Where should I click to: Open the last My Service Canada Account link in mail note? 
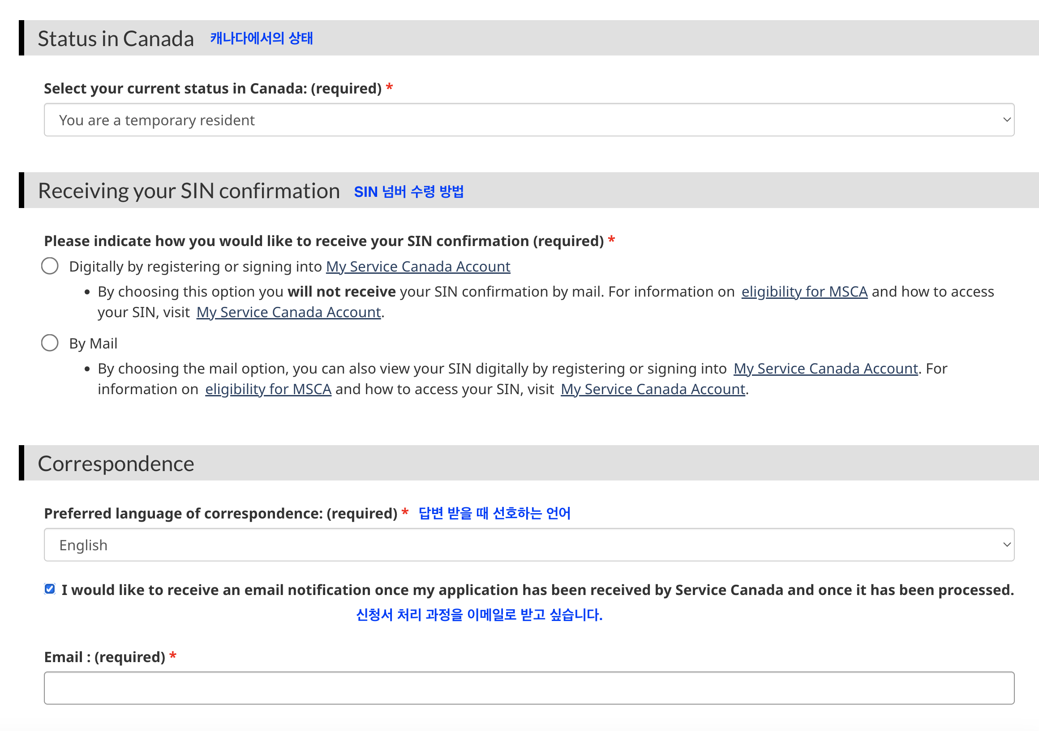[653, 389]
